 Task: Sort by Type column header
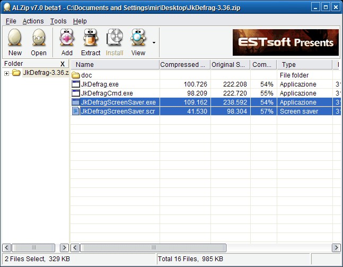tap(305, 65)
